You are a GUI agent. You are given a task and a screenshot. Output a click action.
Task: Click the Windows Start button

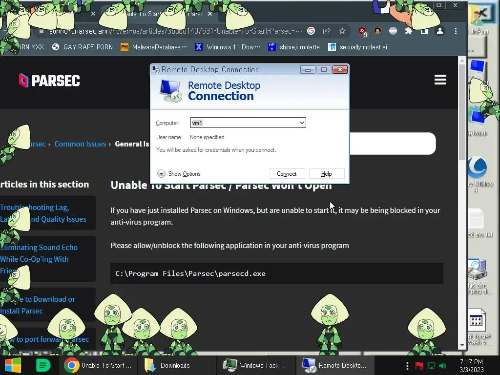click(13, 365)
